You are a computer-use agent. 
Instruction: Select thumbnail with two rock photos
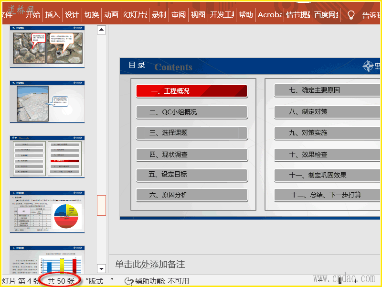pyautogui.click(x=47, y=46)
